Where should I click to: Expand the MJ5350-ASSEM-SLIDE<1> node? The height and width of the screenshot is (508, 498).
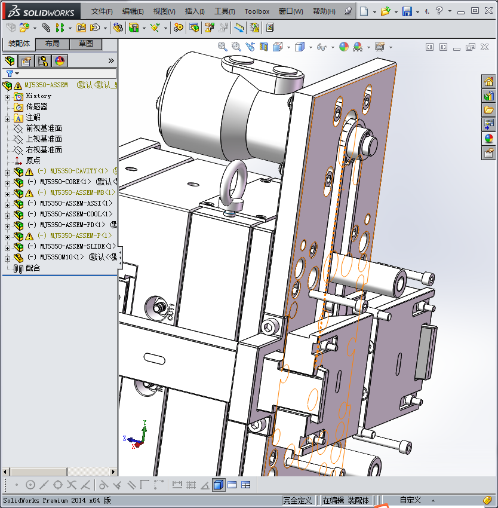(7, 248)
